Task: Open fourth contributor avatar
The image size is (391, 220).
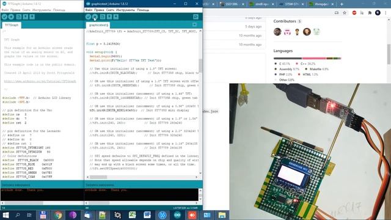Action: 307,32
